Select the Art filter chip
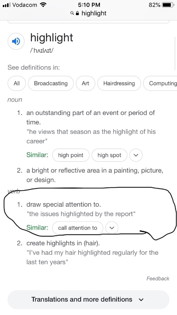 [x=85, y=83]
